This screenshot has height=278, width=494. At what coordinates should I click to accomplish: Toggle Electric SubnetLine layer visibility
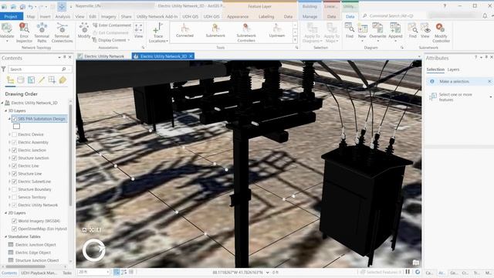coord(15,181)
